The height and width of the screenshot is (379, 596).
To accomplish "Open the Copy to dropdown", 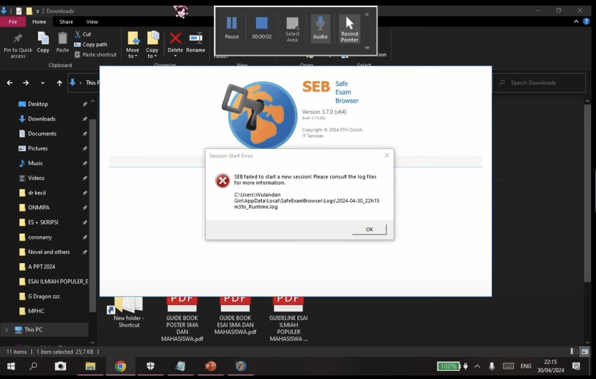I will point(152,45).
